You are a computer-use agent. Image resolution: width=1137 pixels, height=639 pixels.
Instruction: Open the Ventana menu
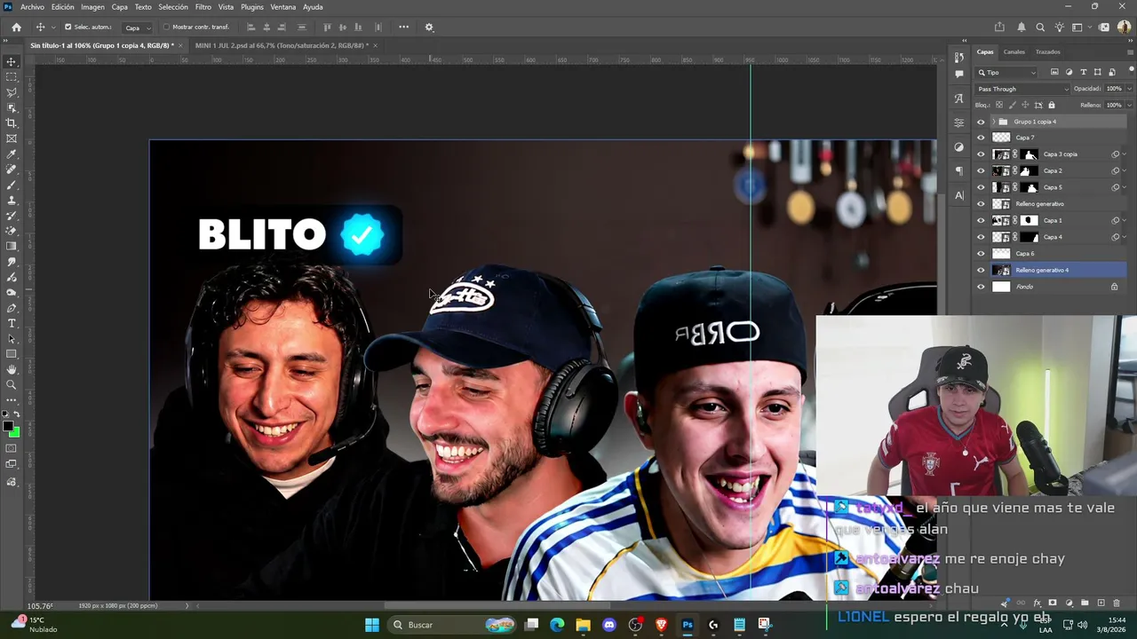tap(283, 7)
